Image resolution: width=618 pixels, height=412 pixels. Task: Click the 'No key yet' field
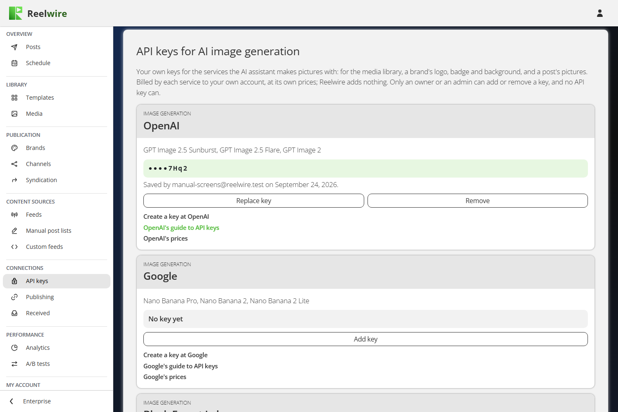click(x=365, y=319)
